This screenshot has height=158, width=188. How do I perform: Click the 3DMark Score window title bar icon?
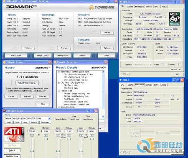point(4,62)
